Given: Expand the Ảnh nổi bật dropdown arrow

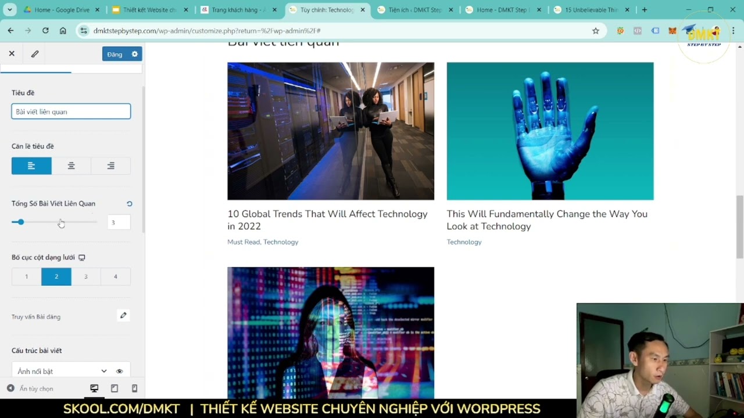Looking at the screenshot, I should pyautogui.click(x=103, y=371).
